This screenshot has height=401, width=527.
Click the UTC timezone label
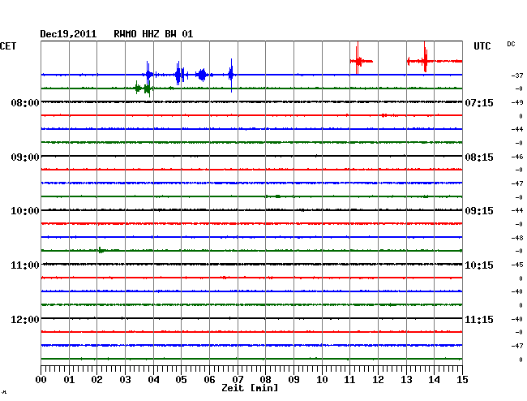click(482, 46)
